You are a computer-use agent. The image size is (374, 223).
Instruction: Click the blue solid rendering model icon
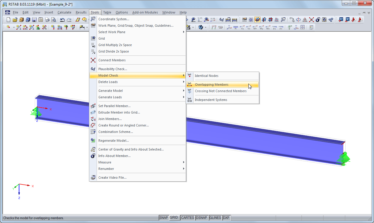201,27
